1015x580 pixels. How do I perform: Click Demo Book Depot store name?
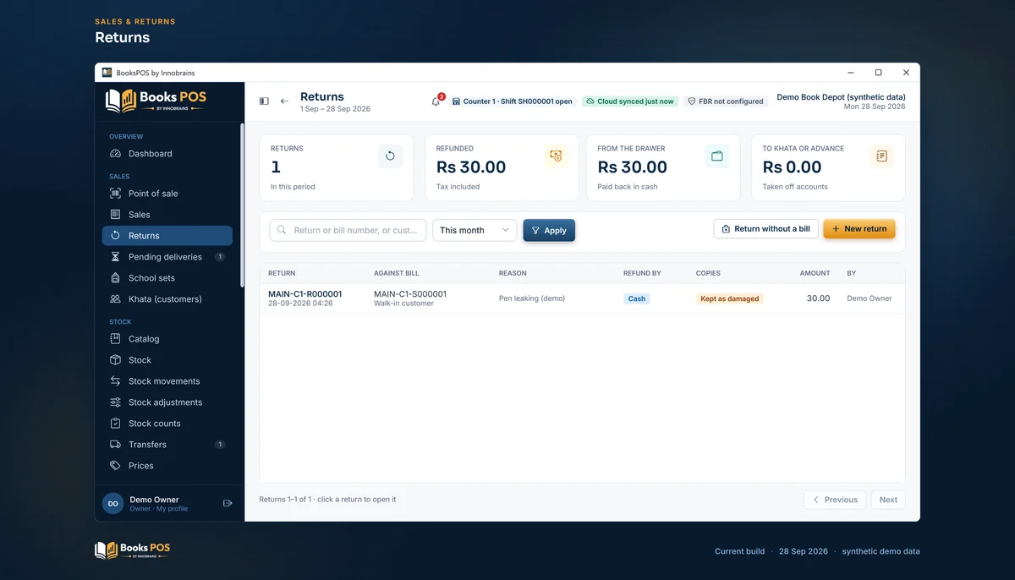pyautogui.click(x=841, y=97)
